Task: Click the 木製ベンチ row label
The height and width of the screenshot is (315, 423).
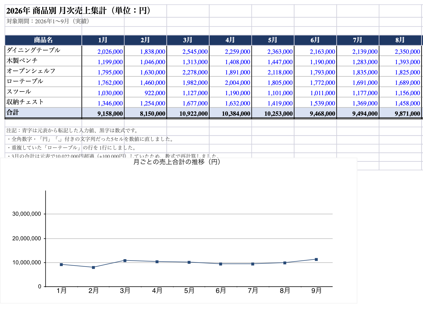Action: 43,61
